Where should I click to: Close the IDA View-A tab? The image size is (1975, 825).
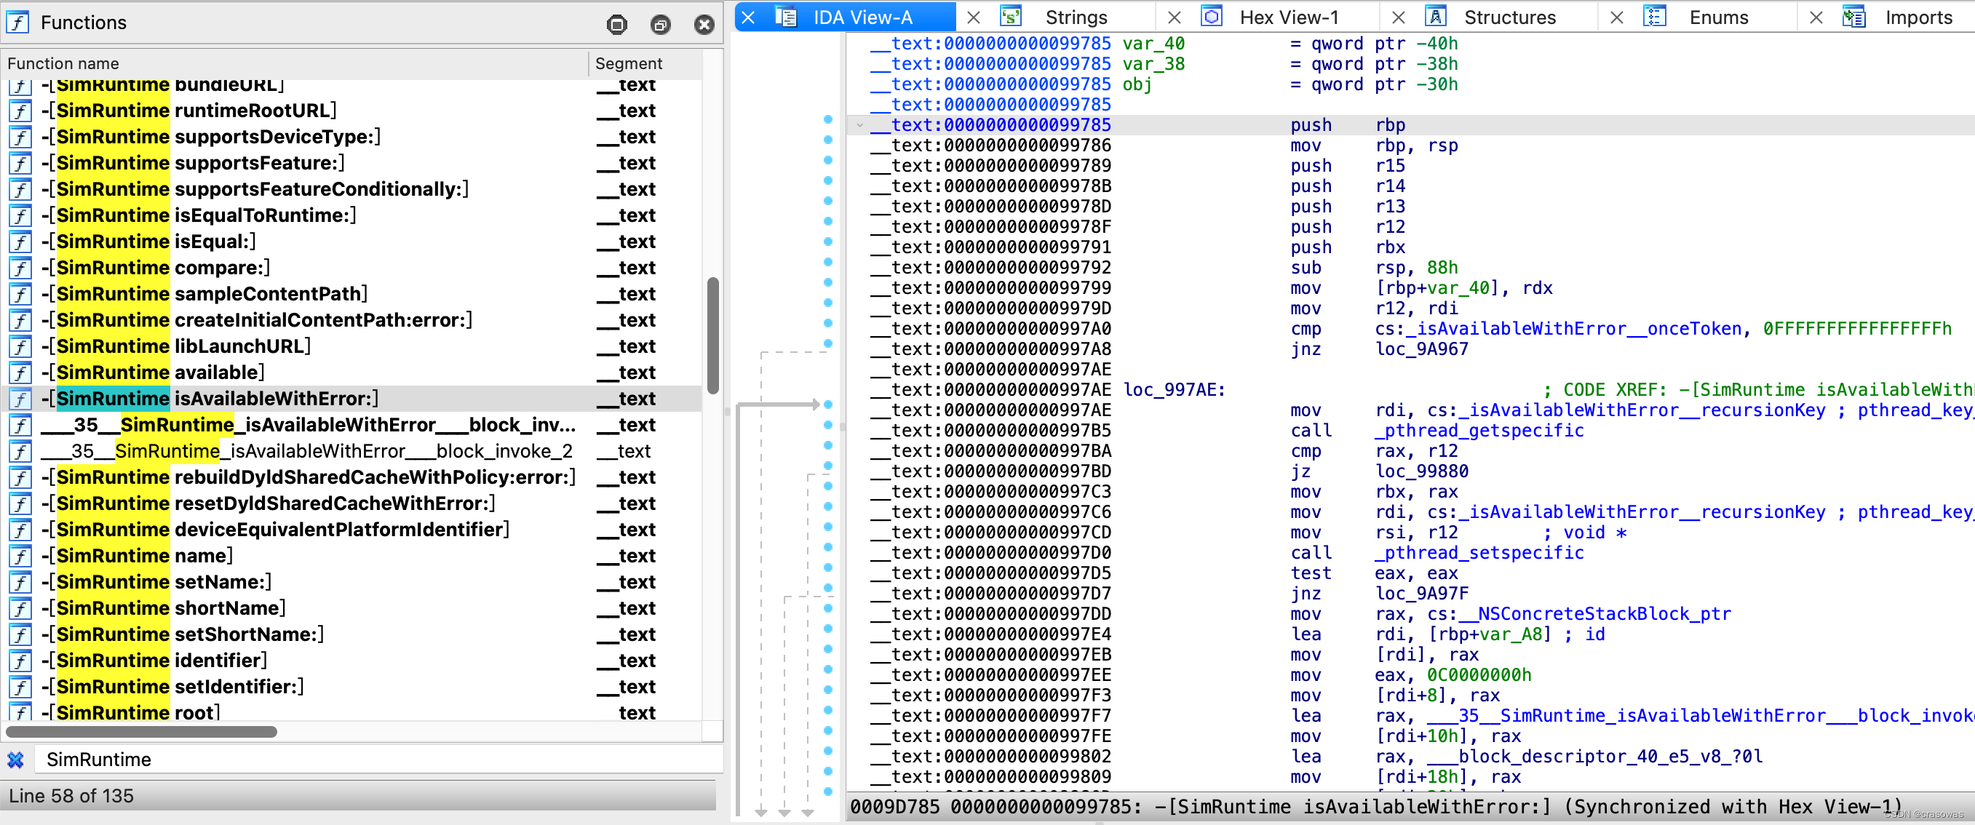(x=749, y=17)
